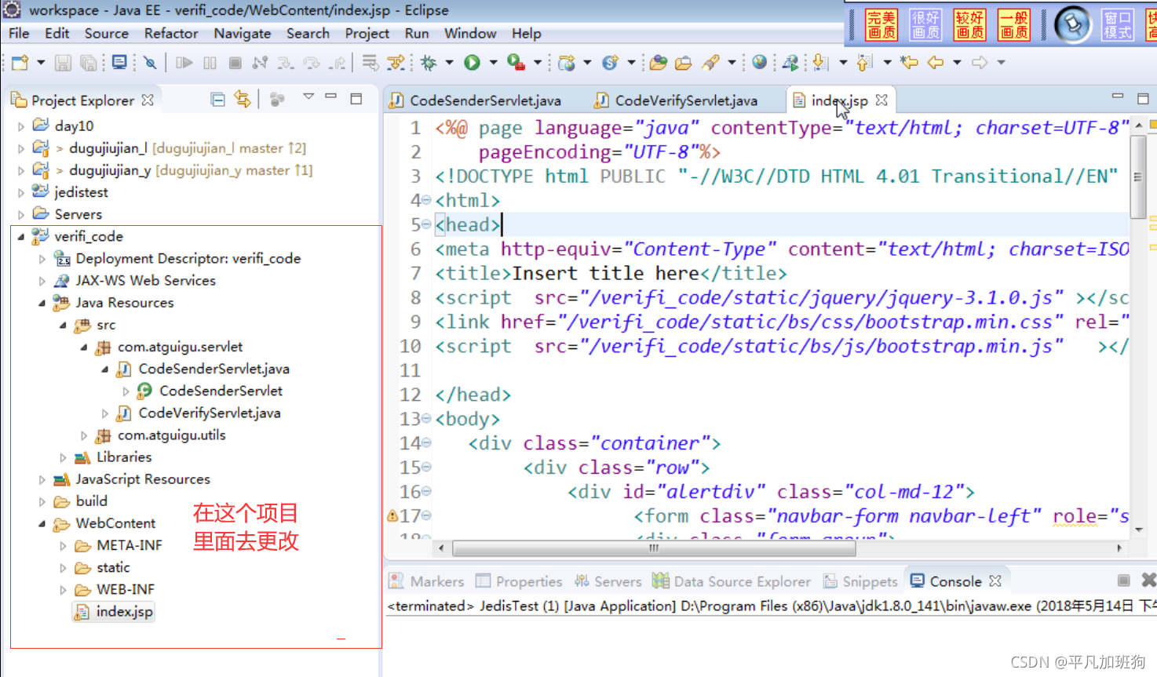Click the Terminate (stop) debug icon
The image size is (1157, 677).
pyautogui.click(x=235, y=63)
